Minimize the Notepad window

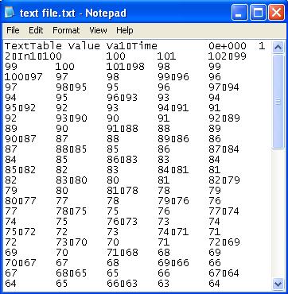[x=239, y=13]
